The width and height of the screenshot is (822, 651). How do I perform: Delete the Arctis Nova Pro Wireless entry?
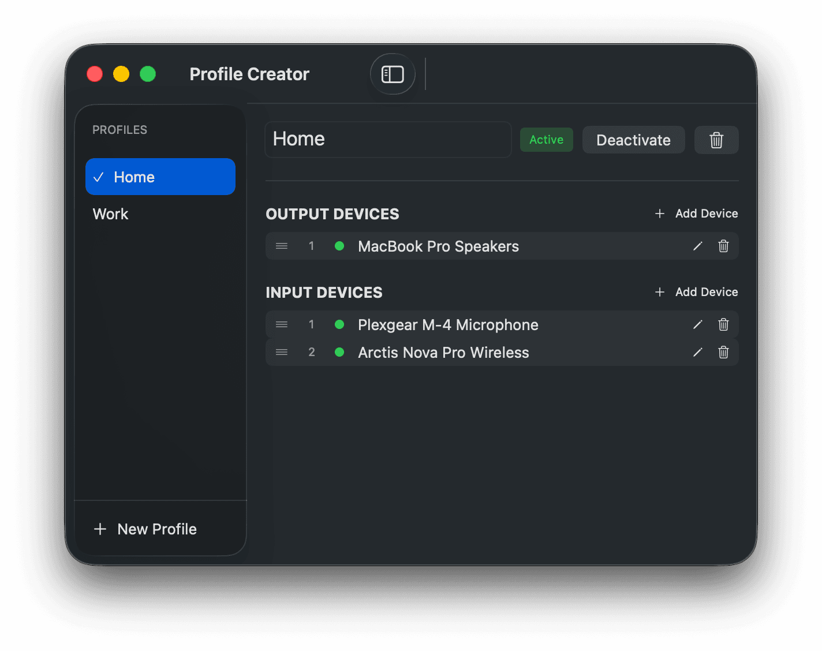coord(723,353)
